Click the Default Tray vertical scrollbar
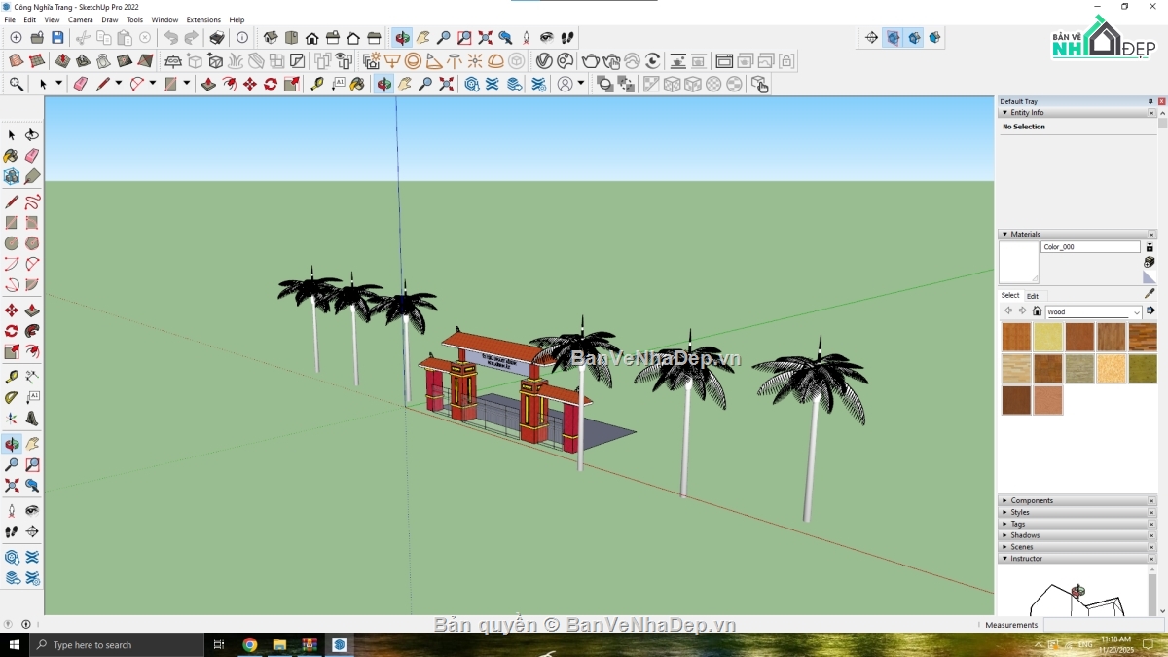The height and width of the screenshot is (657, 1168). coord(1162,360)
